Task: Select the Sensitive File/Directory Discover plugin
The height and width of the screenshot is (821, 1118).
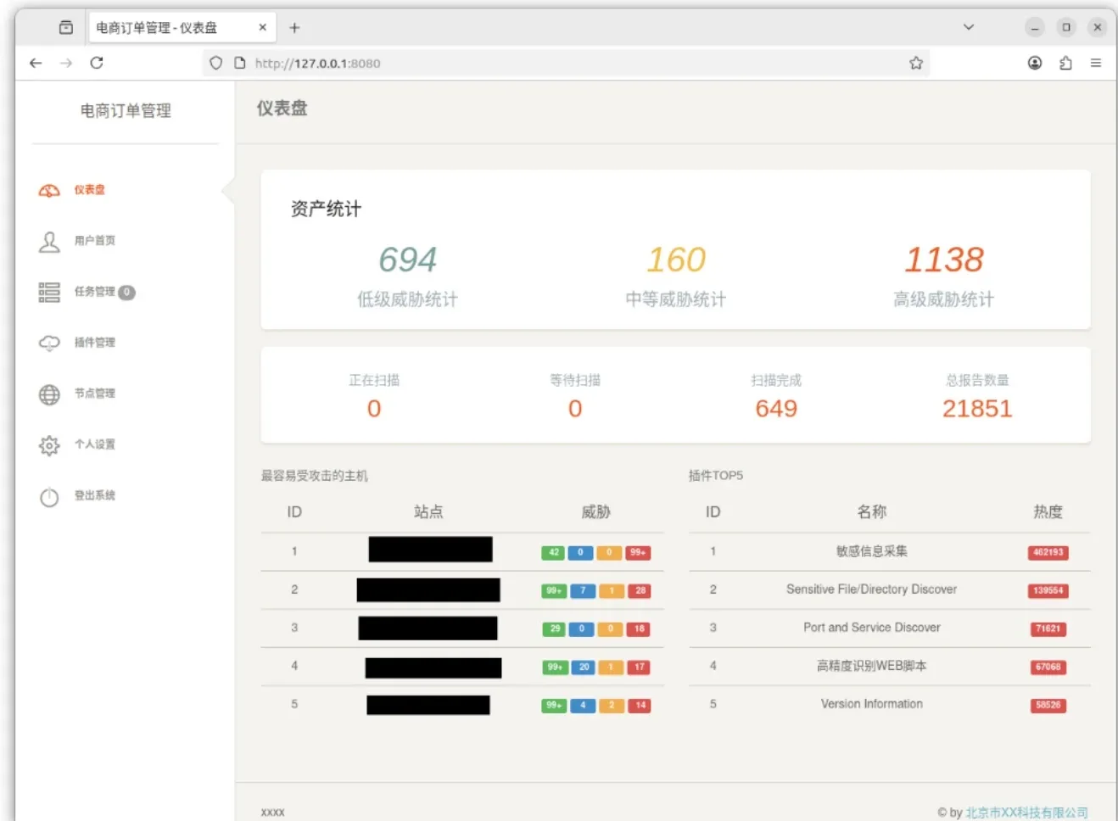Action: [x=871, y=589]
